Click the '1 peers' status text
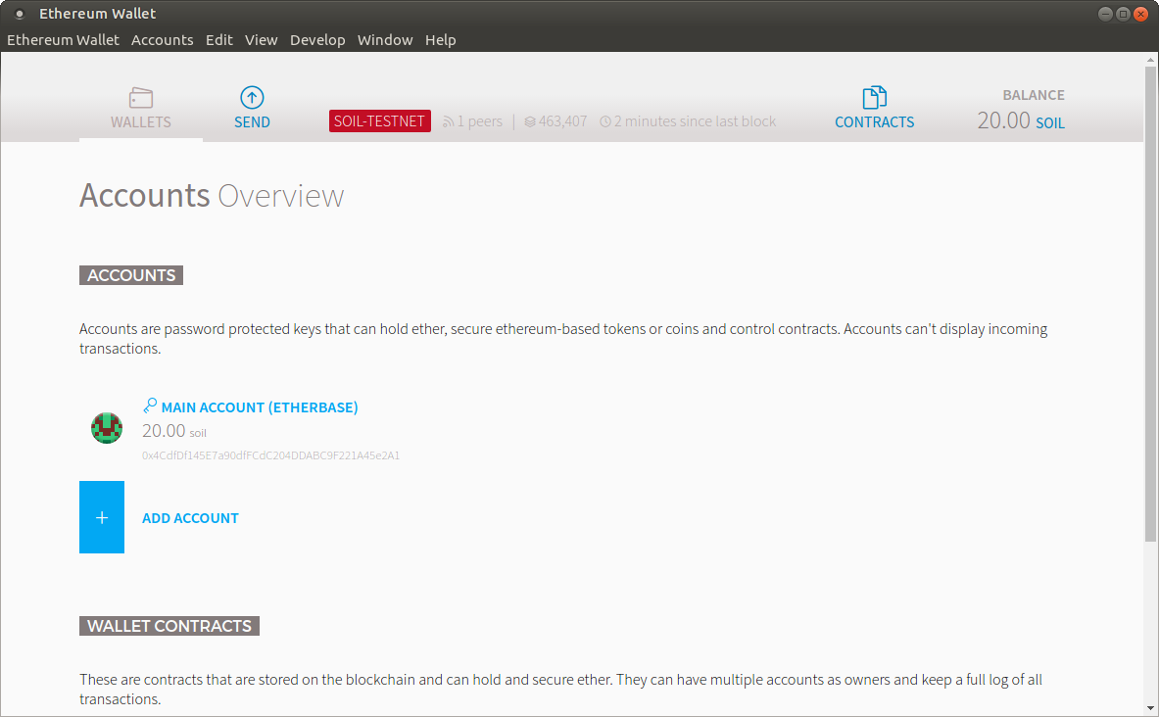The image size is (1159, 717). click(480, 121)
